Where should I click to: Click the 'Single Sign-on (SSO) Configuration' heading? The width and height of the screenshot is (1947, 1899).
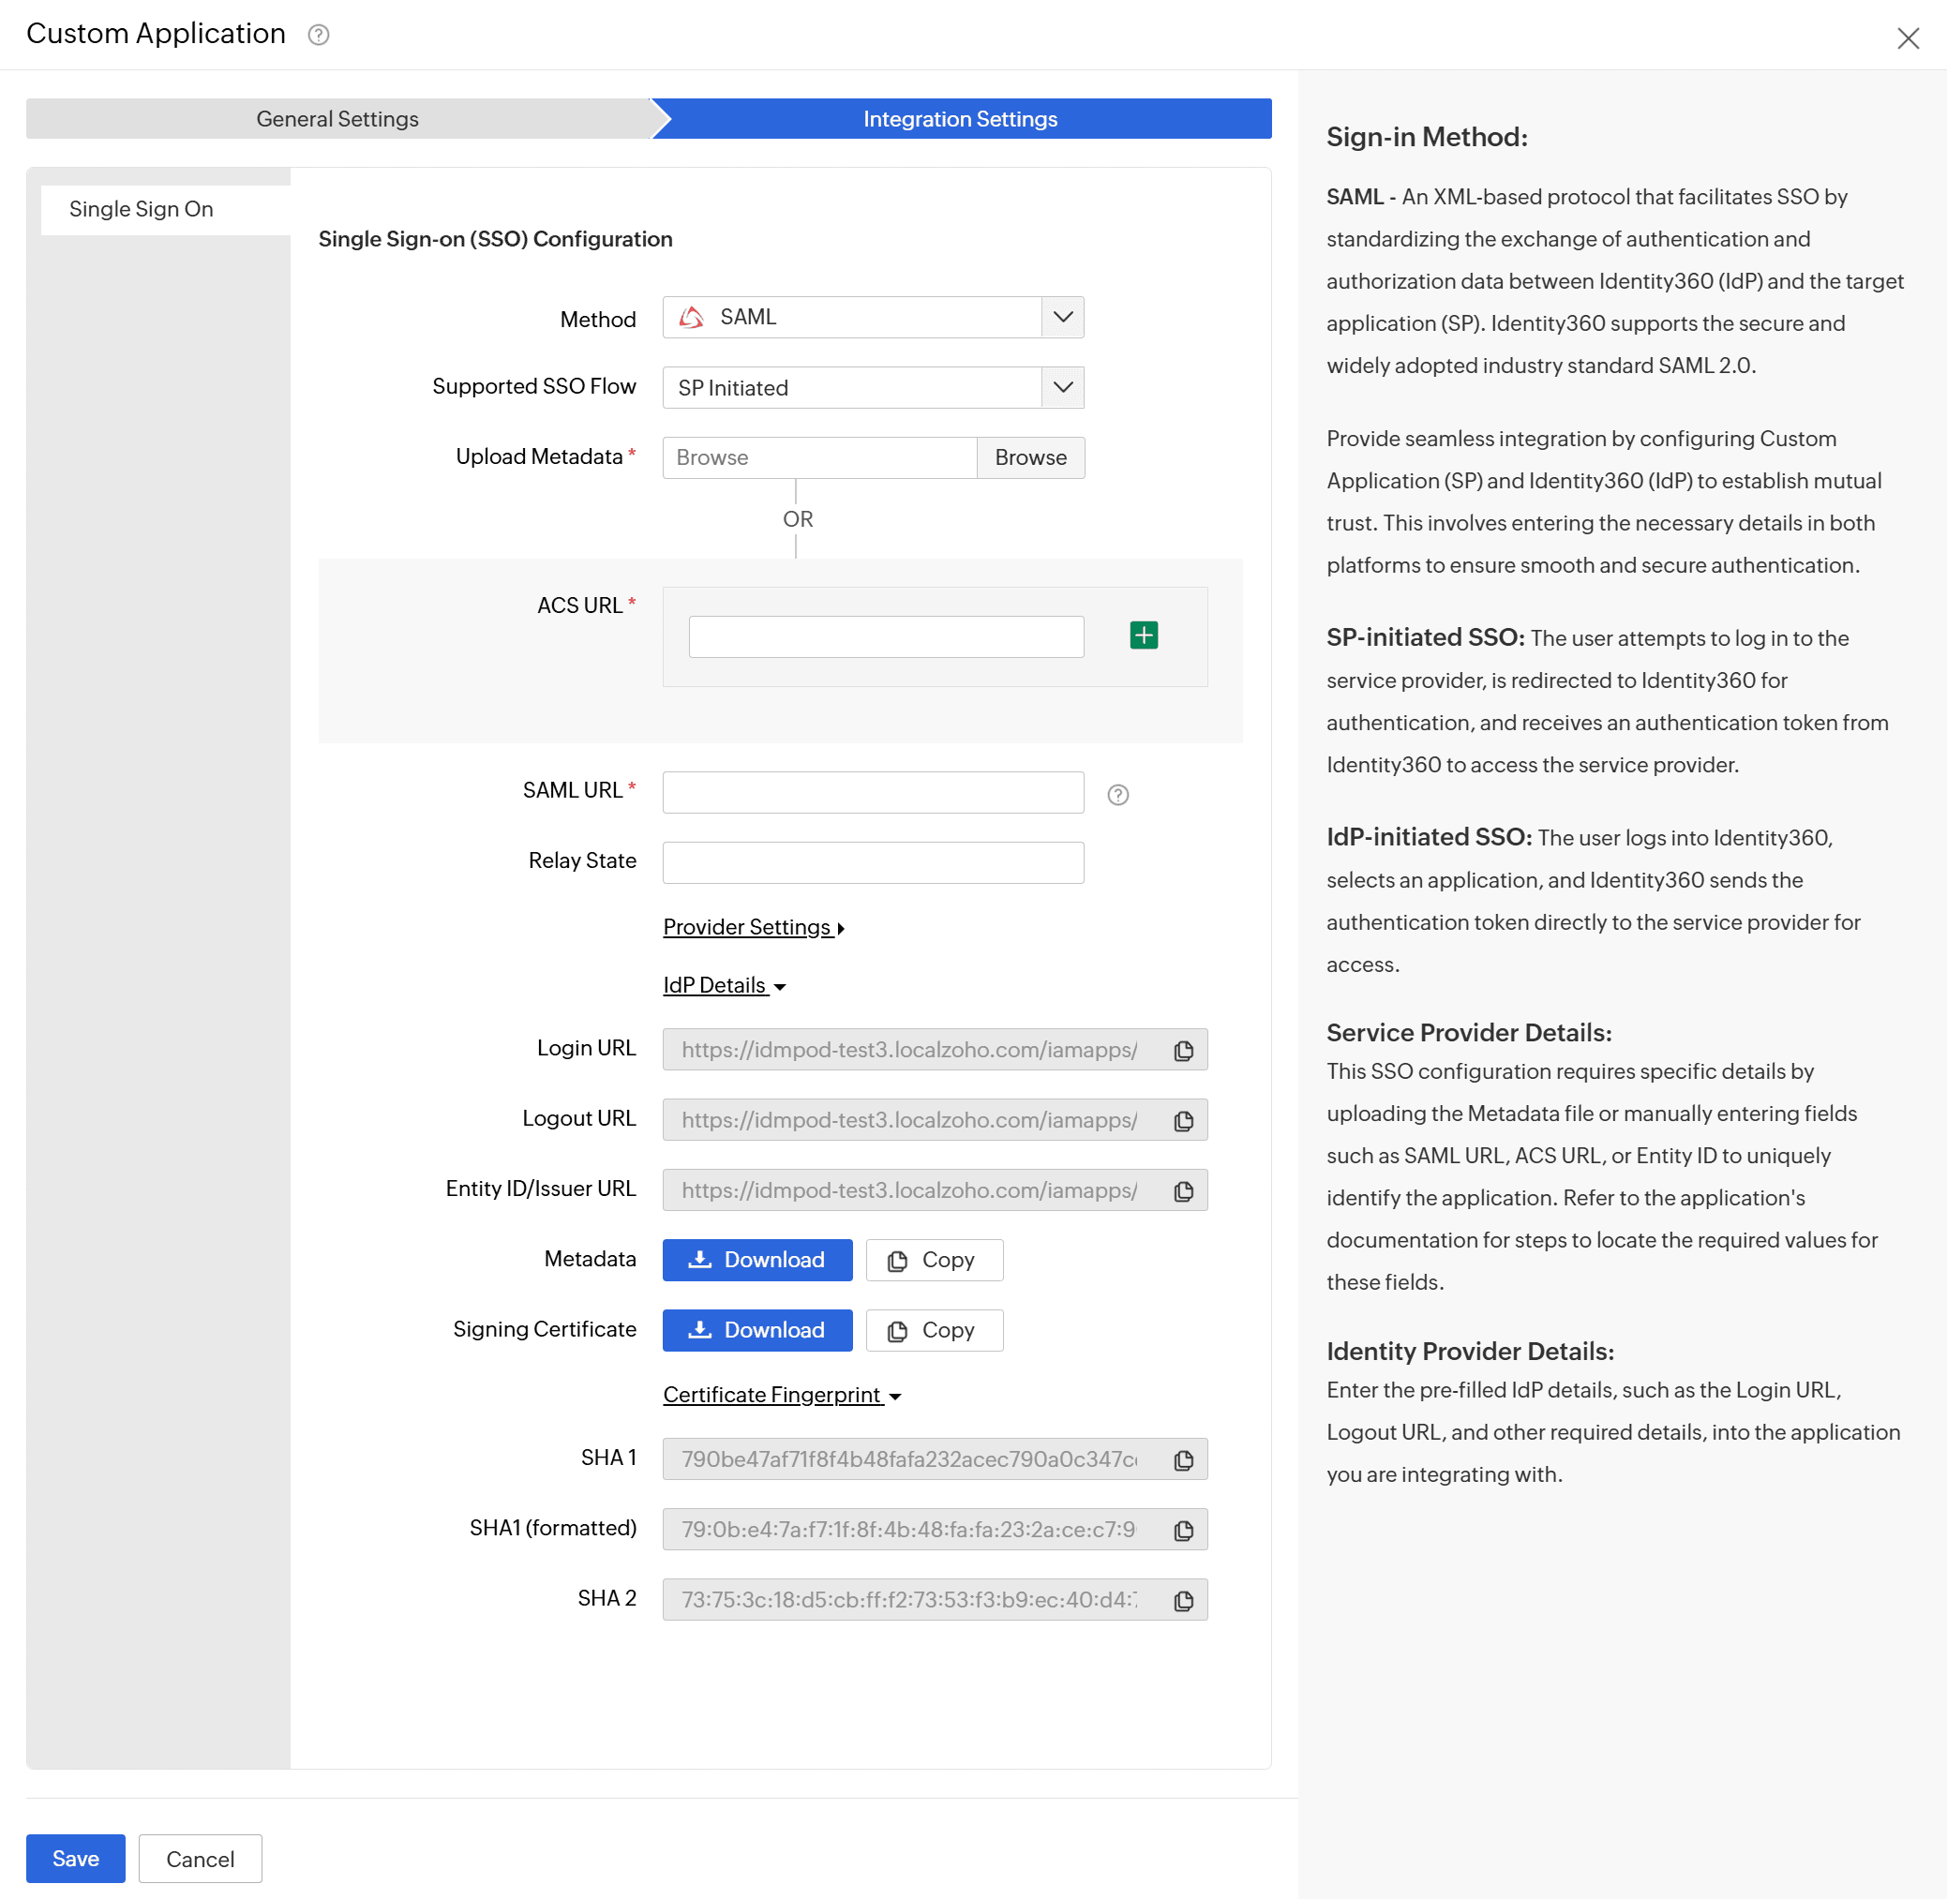point(495,239)
